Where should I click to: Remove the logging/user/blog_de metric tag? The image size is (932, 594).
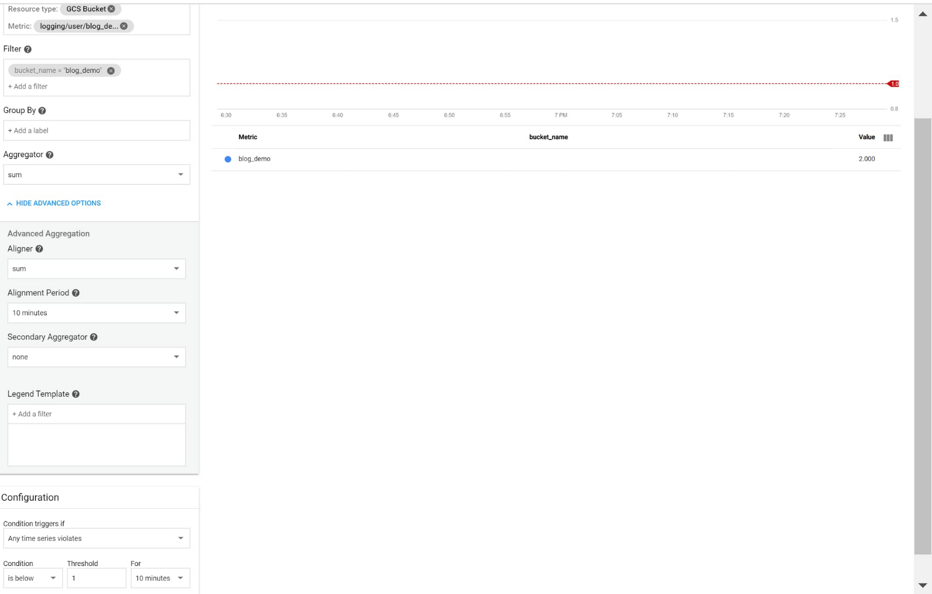coord(124,26)
